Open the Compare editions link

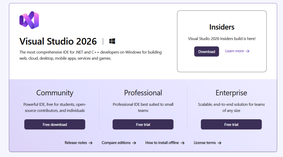click(119, 143)
